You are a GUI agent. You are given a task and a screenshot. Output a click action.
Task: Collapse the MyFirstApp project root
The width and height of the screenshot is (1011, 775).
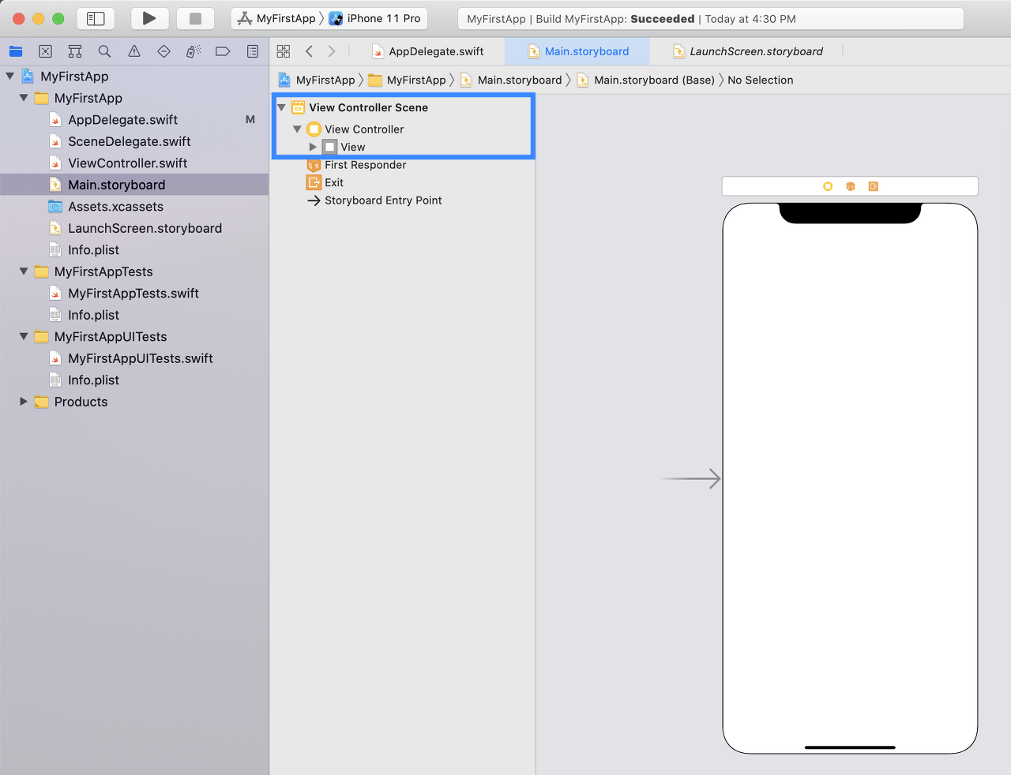(10, 77)
